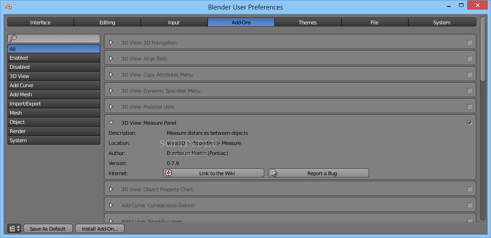The image size is (491, 238).
Task: Enable Dynamic Spacebar Menu add-on checkbox
Action: click(x=469, y=90)
